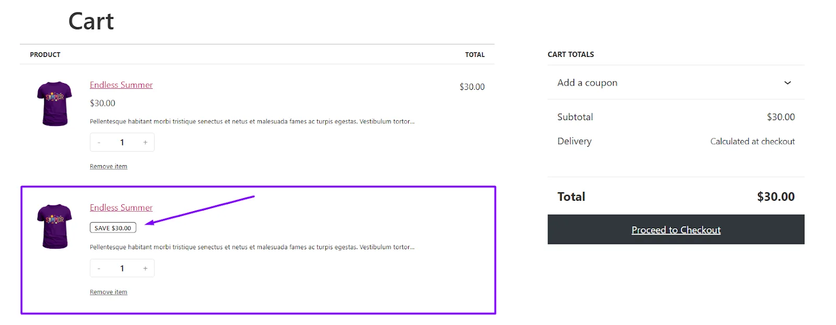The height and width of the screenshot is (325, 836).
Task: Click the TOTAL column header
Action: pos(475,54)
